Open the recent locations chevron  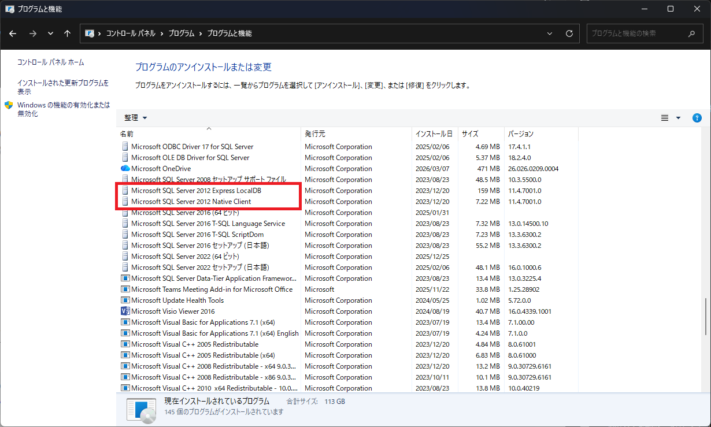pos(50,34)
